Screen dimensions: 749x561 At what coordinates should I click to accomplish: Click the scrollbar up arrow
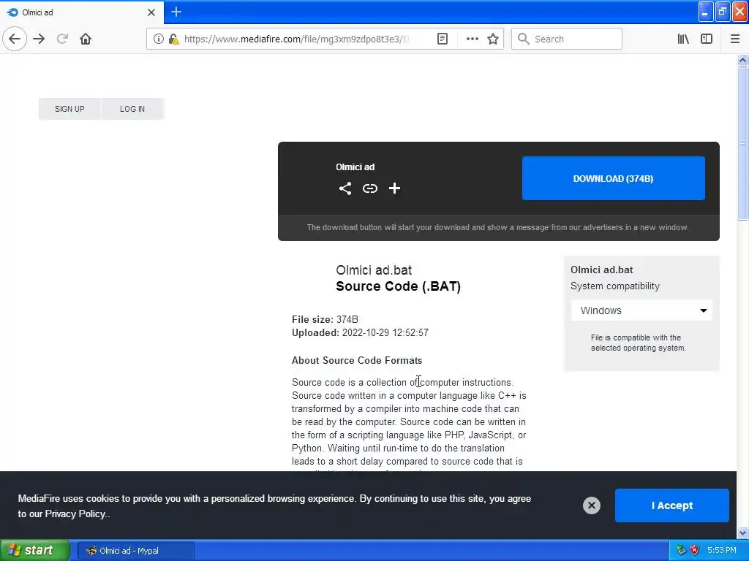tap(742, 60)
